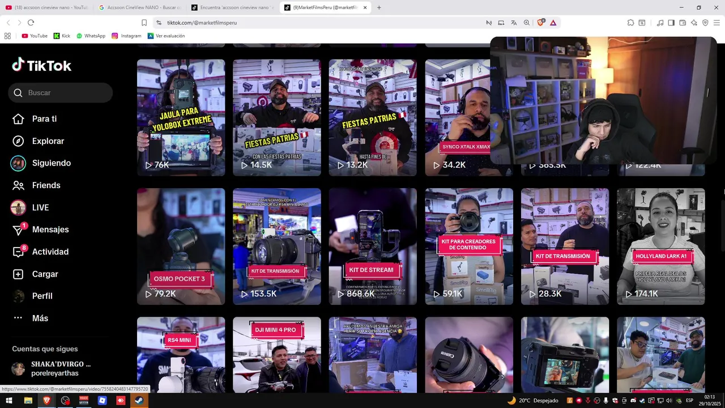Open the Instagram bookmark

point(126,36)
